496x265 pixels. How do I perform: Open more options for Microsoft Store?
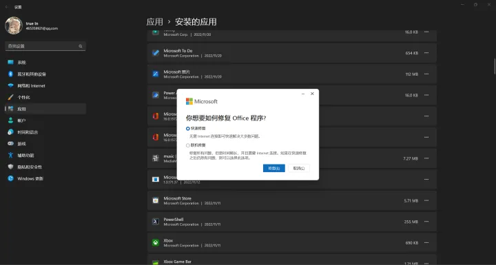tap(426, 200)
